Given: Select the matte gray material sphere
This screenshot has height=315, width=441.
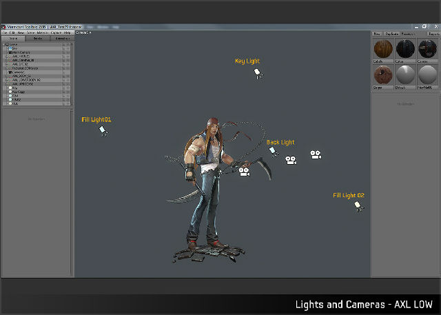Looking at the screenshot, I should tap(427, 75).
